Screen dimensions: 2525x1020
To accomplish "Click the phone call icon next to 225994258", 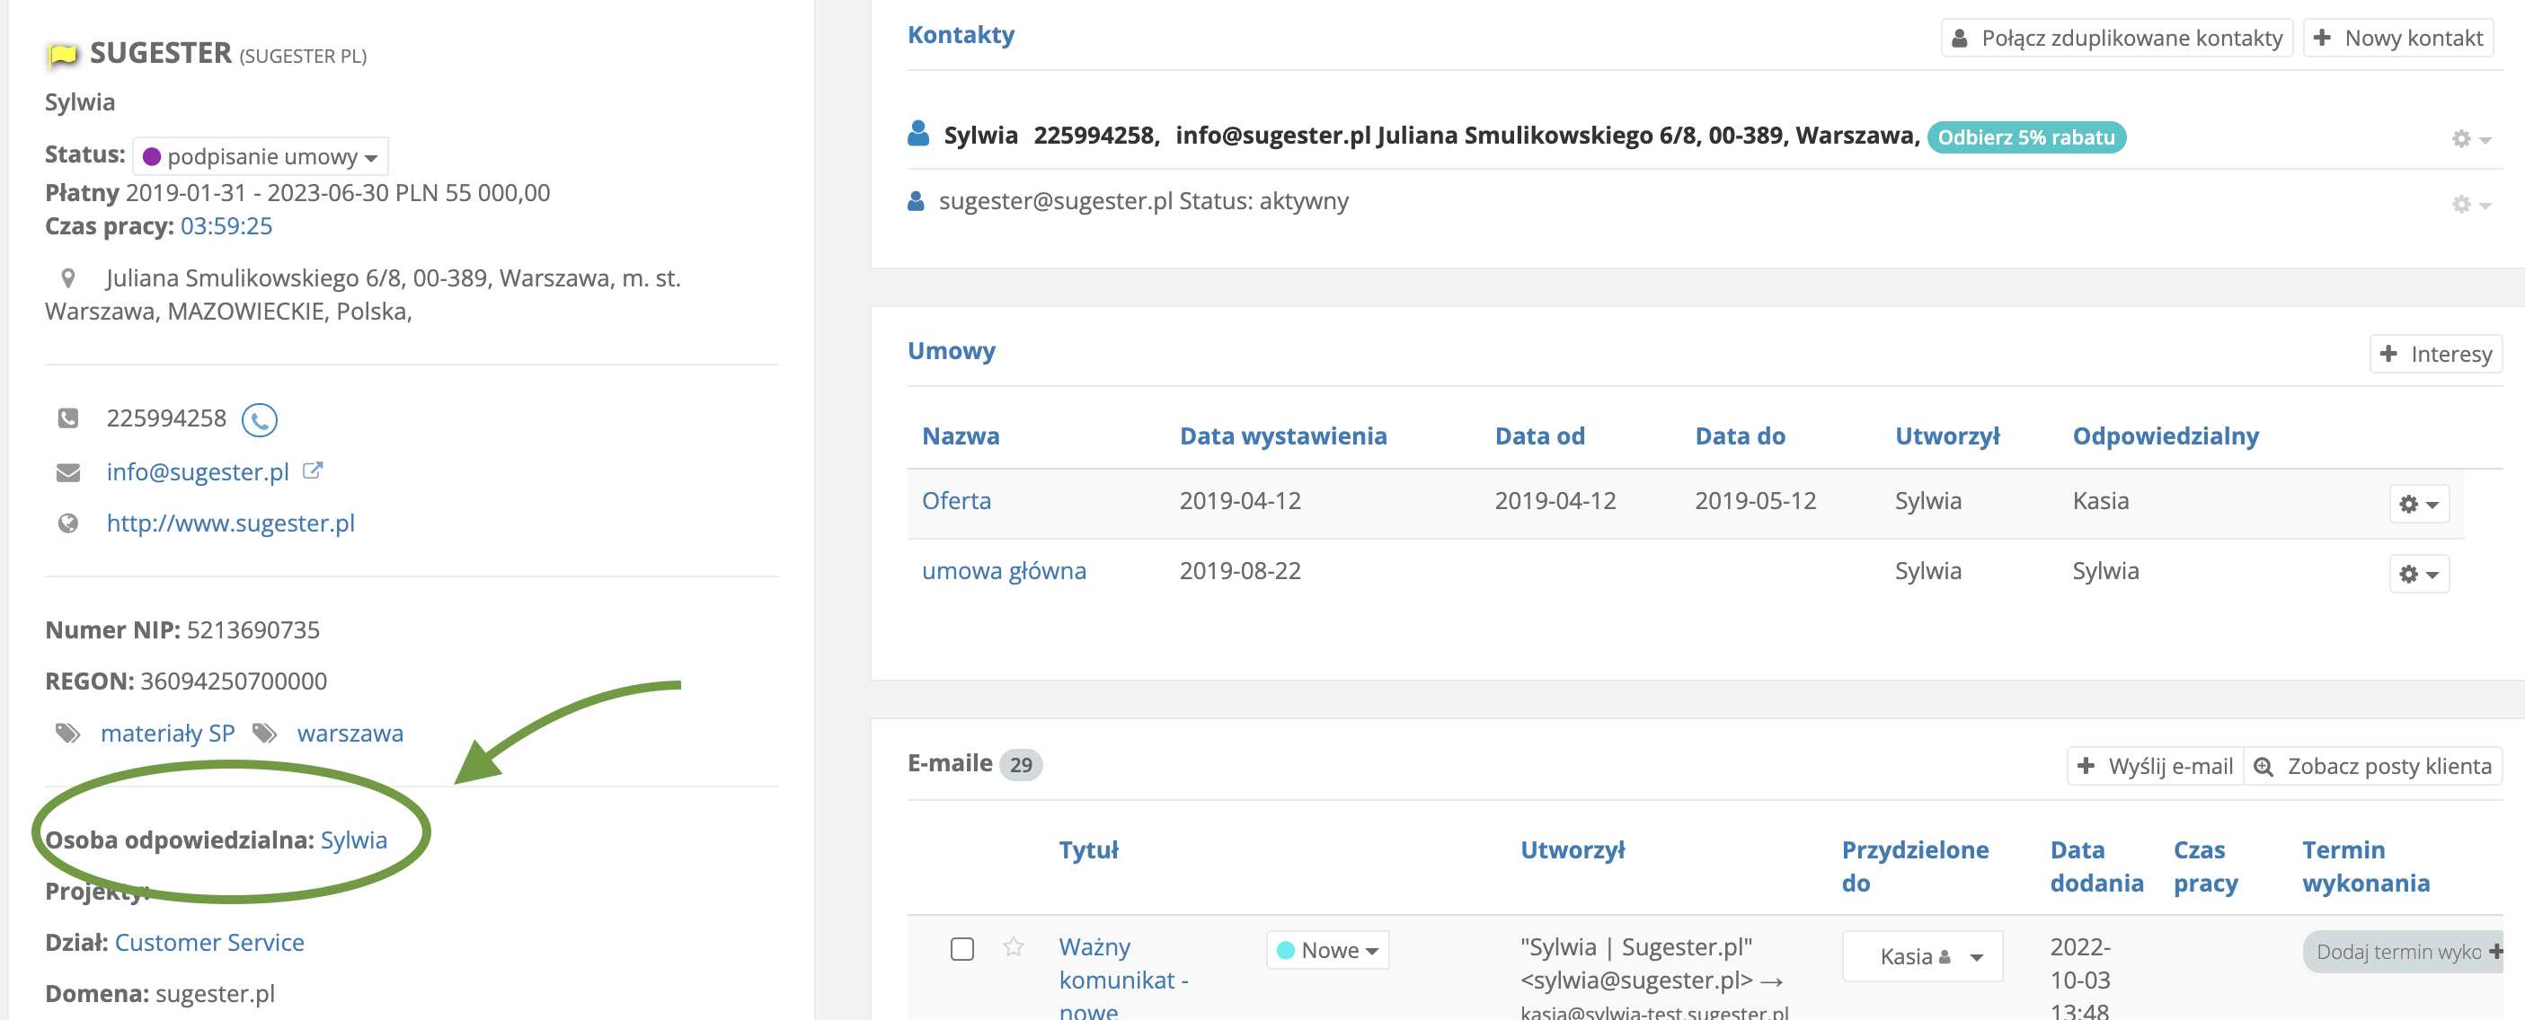I will [259, 419].
